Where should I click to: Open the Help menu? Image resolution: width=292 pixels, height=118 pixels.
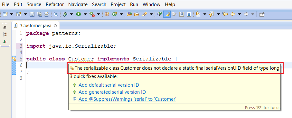(x=170, y=4)
